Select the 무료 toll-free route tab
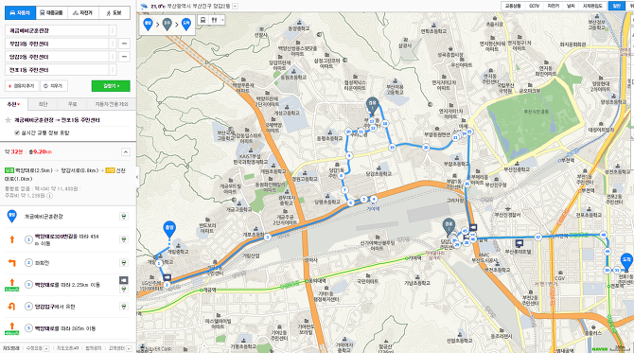 click(72, 104)
